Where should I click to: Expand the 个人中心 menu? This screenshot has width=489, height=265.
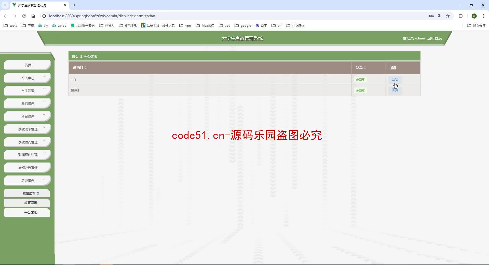pyautogui.click(x=28, y=78)
